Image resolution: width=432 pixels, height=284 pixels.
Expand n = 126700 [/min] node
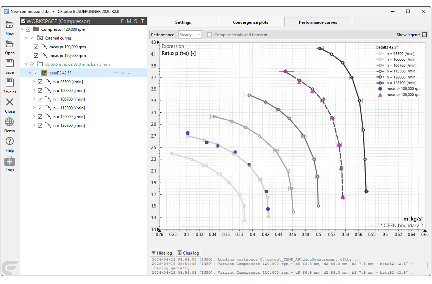(34, 125)
